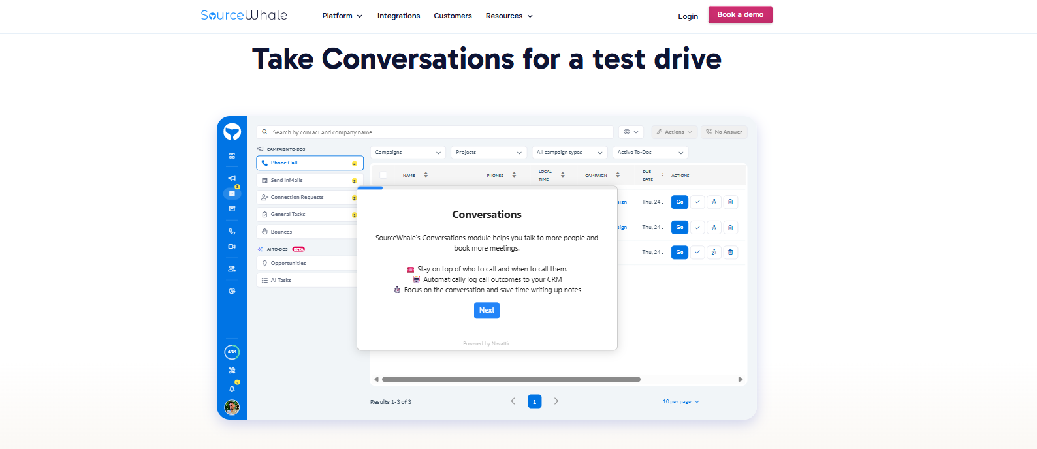The image size is (1037, 449).
Task: Click Go on the third to-do row
Action: click(x=680, y=252)
